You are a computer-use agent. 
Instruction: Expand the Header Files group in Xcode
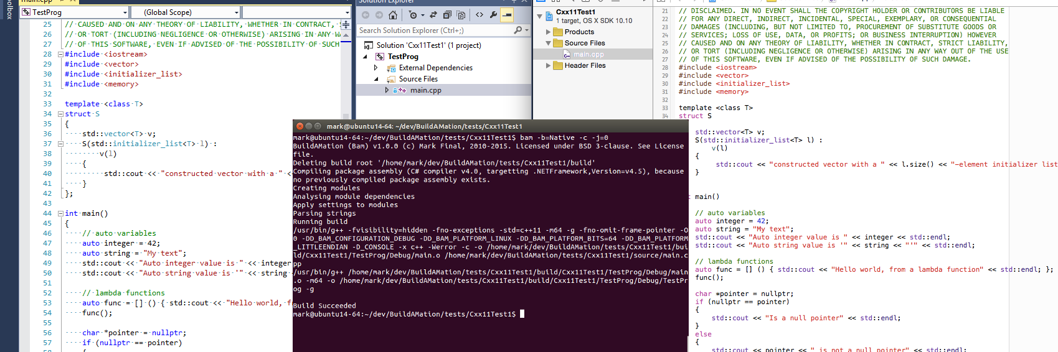(x=548, y=65)
